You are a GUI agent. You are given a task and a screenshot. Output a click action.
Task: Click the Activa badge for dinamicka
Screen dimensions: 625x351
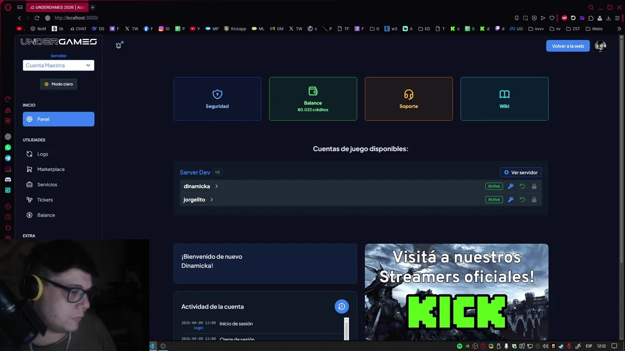[494, 186]
